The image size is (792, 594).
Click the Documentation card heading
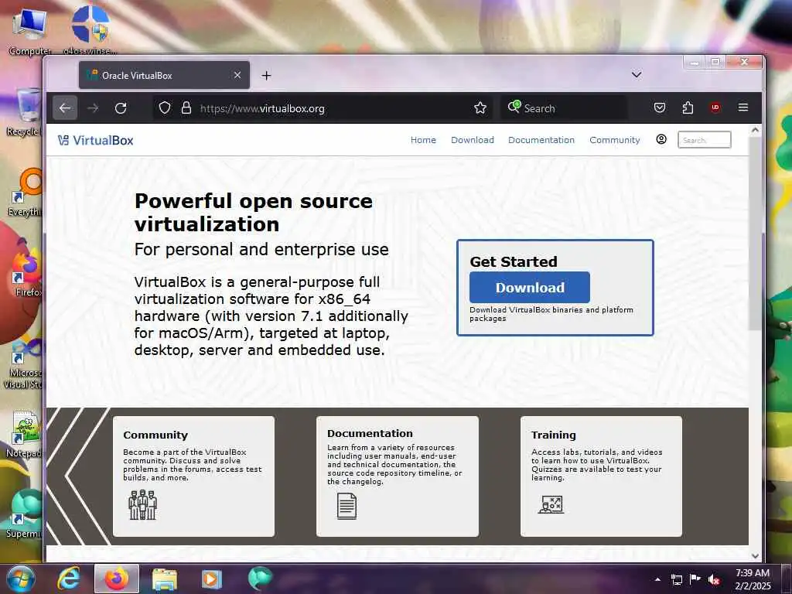click(370, 433)
